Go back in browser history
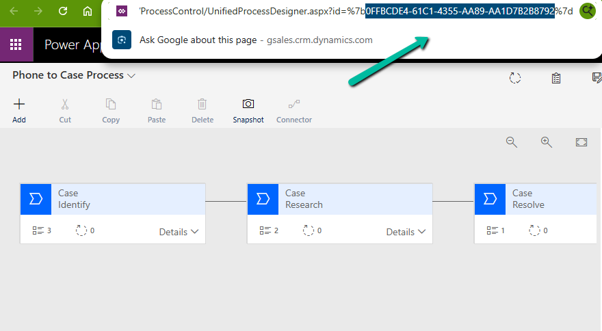This screenshot has height=331, width=602. [x=14, y=11]
